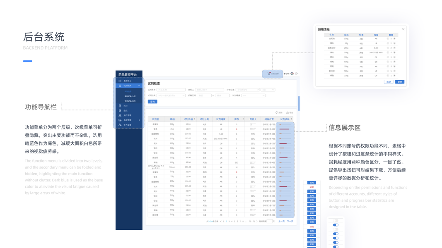The width and height of the screenshot is (442, 248).
Task: Go to page 70 in pagination
Action: [250, 222]
